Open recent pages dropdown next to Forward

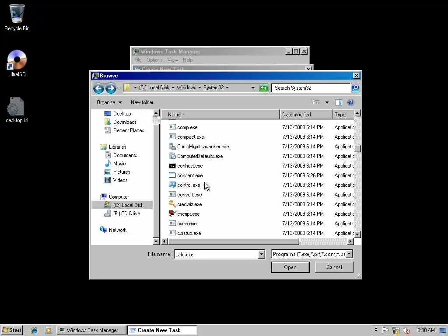(x=119, y=88)
